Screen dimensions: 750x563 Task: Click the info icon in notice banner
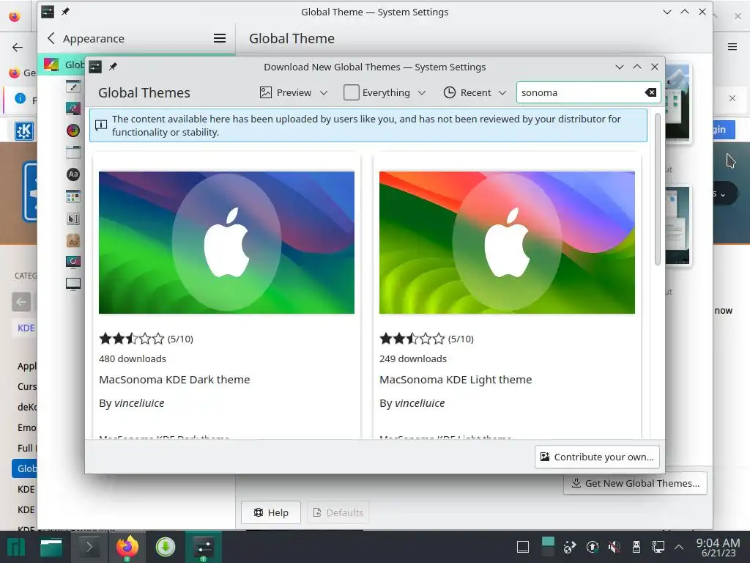101,125
